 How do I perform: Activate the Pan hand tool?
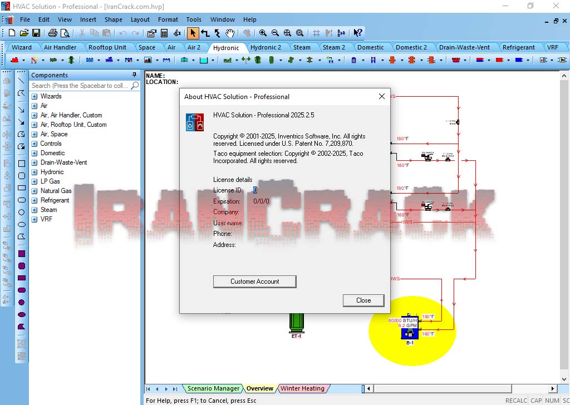pos(230,33)
